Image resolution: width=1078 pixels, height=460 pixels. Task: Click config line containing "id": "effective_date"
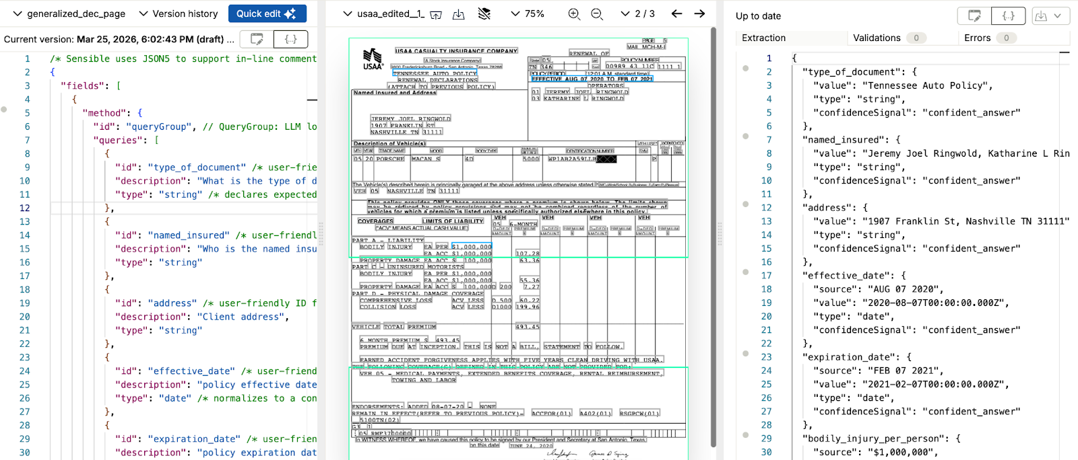tap(216, 371)
